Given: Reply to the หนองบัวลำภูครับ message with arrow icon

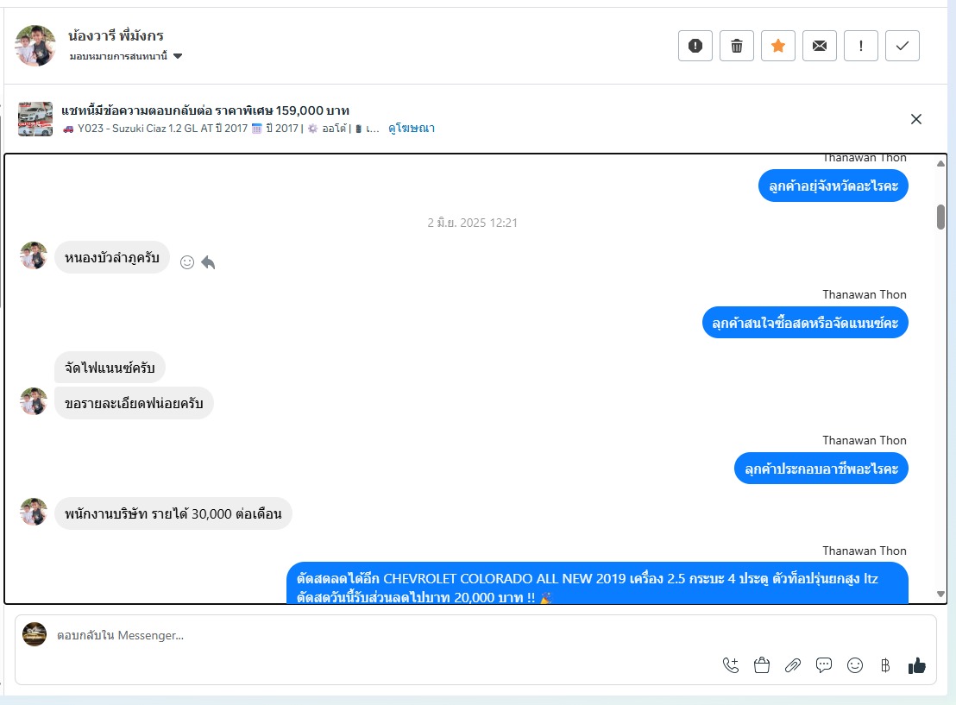Looking at the screenshot, I should [x=208, y=262].
